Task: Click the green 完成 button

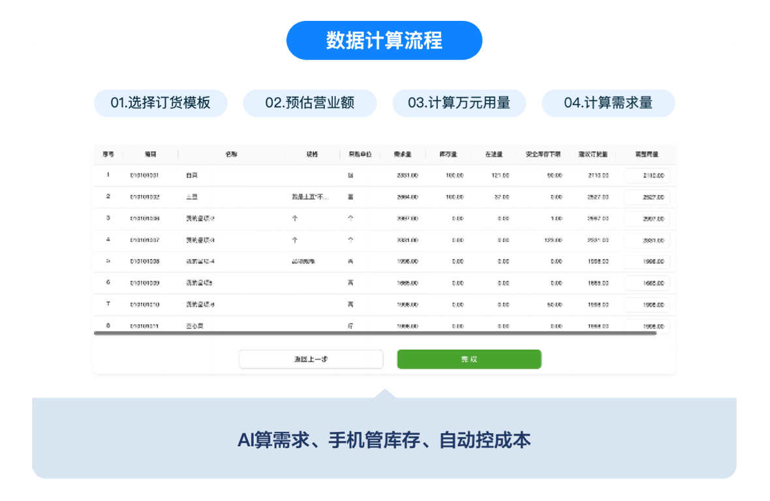Action: tap(469, 359)
